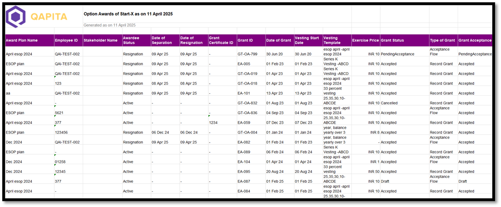This screenshot has width=501, height=207.
Task: Select the Date of Grant header
Action: pos(279,40)
